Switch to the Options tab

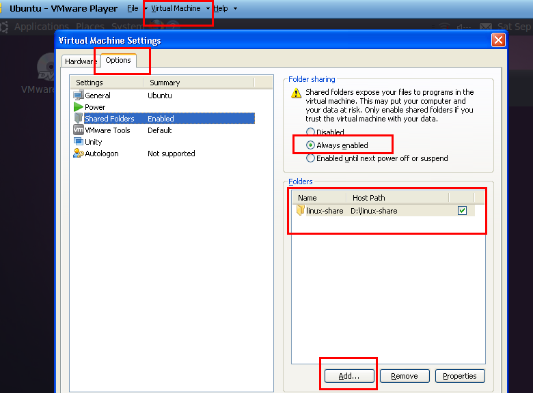tap(118, 61)
